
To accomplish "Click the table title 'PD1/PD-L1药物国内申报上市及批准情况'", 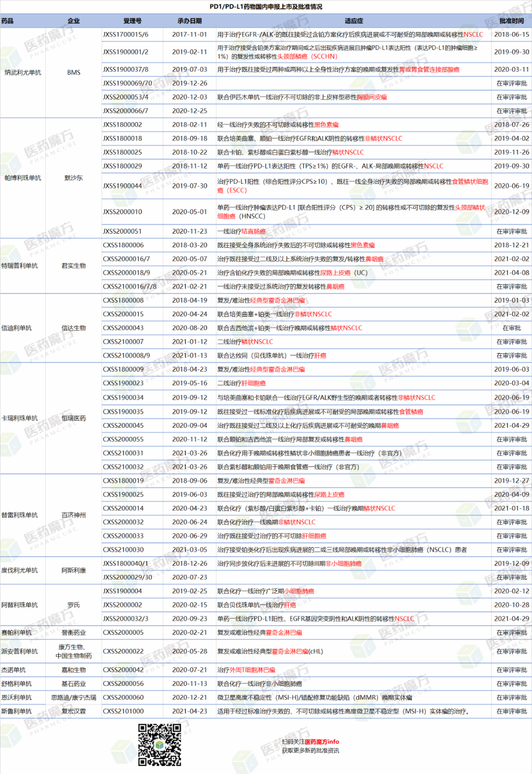I will 266,7.
